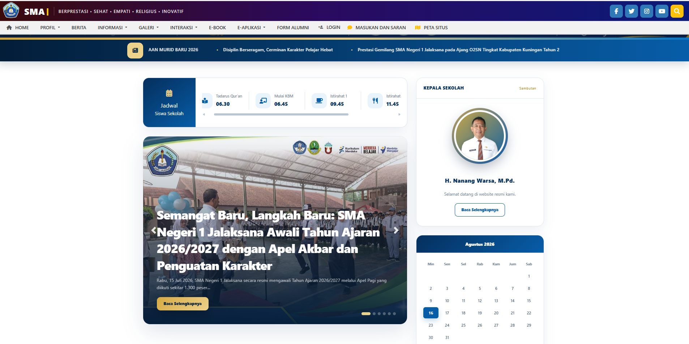Click the KEPALA SEKOLAH heading
Viewport: 689px width, 344px height.
[x=444, y=88]
